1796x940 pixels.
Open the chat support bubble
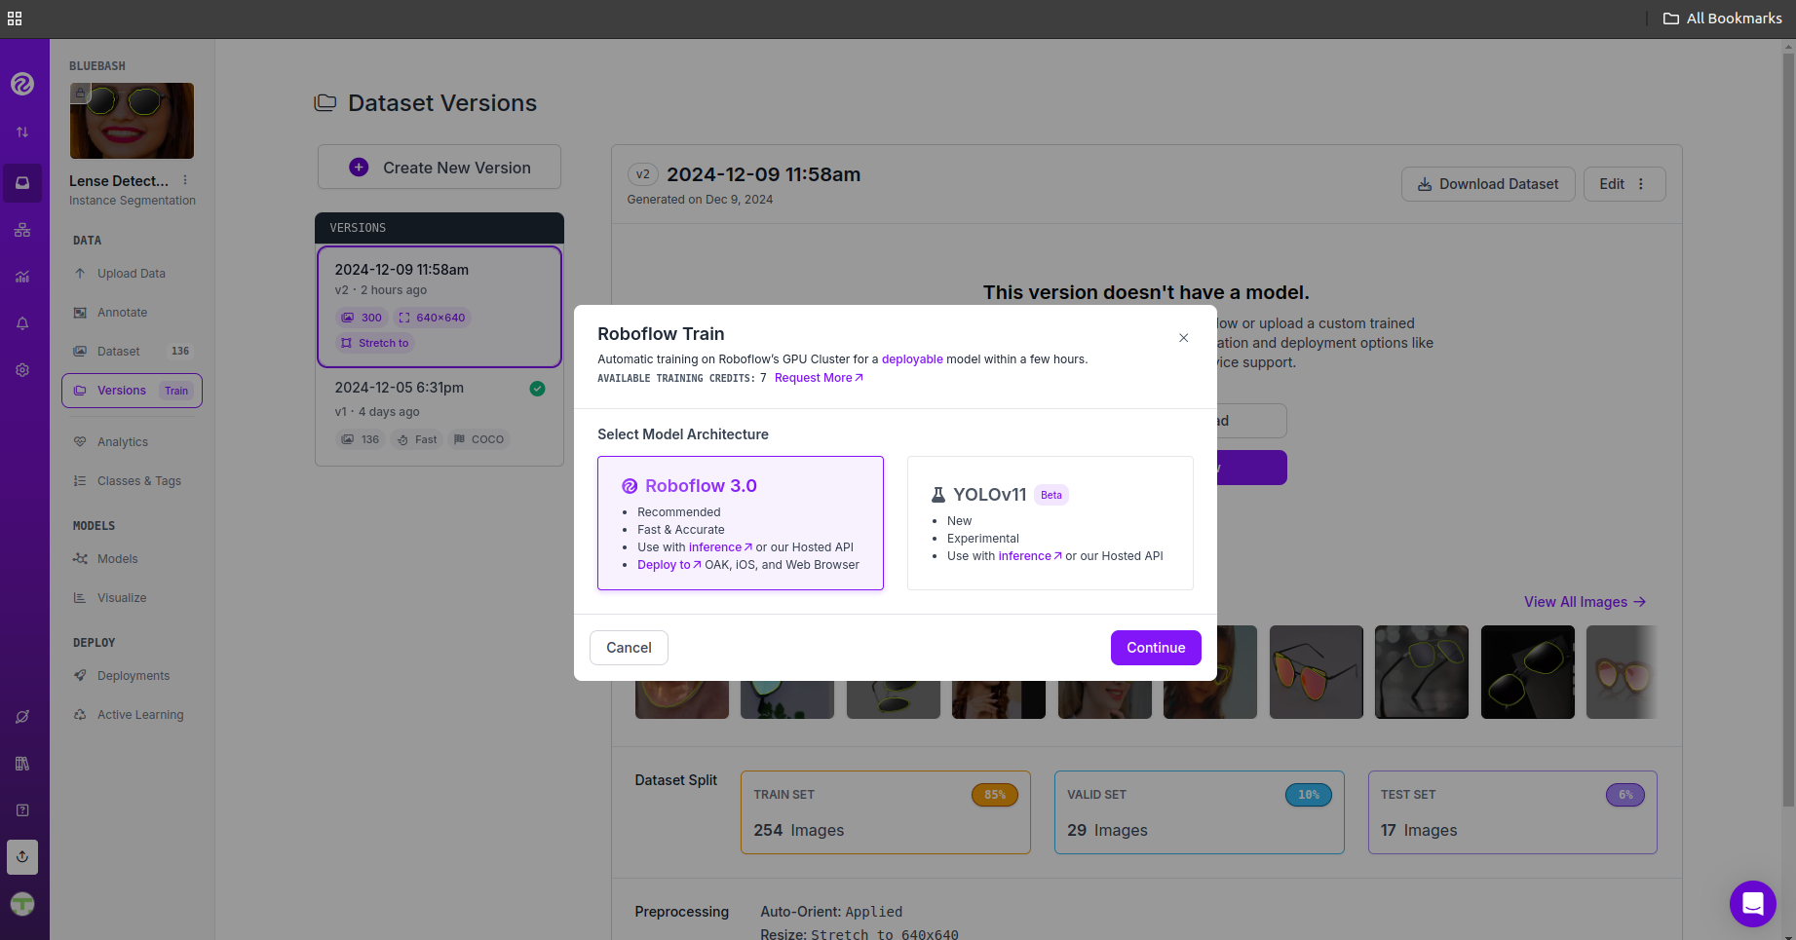tap(1752, 903)
